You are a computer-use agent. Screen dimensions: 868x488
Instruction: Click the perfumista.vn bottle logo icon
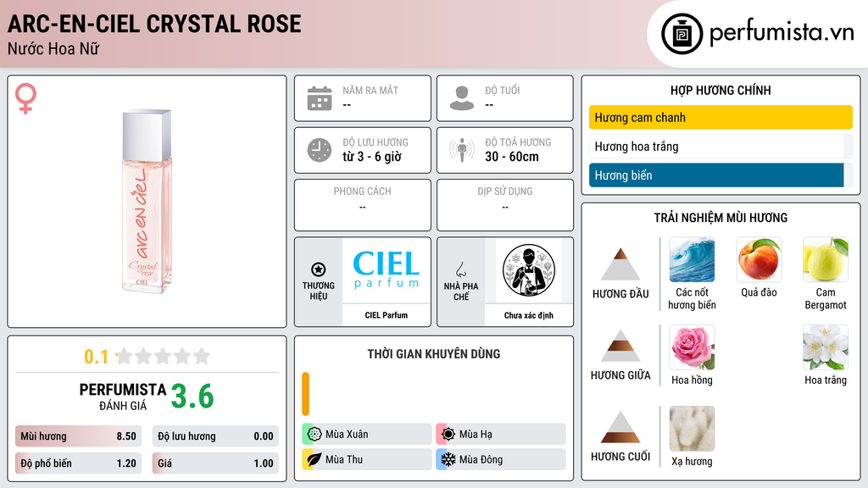(682, 34)
